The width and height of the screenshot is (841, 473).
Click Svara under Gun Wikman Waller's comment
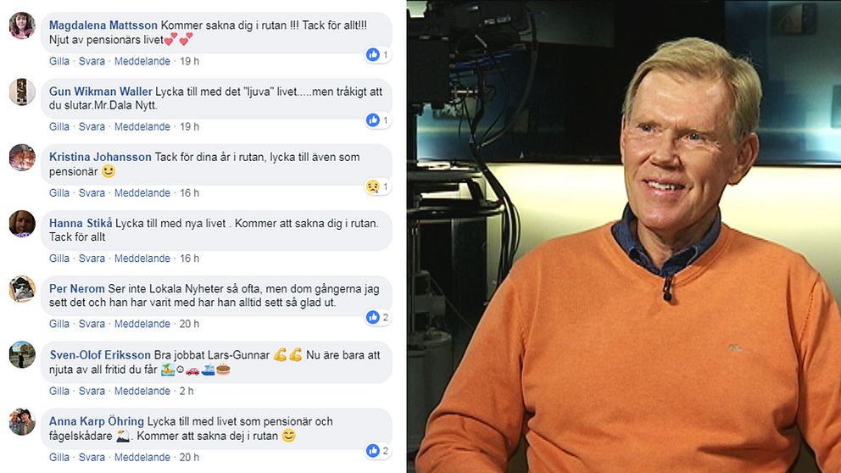92,126
